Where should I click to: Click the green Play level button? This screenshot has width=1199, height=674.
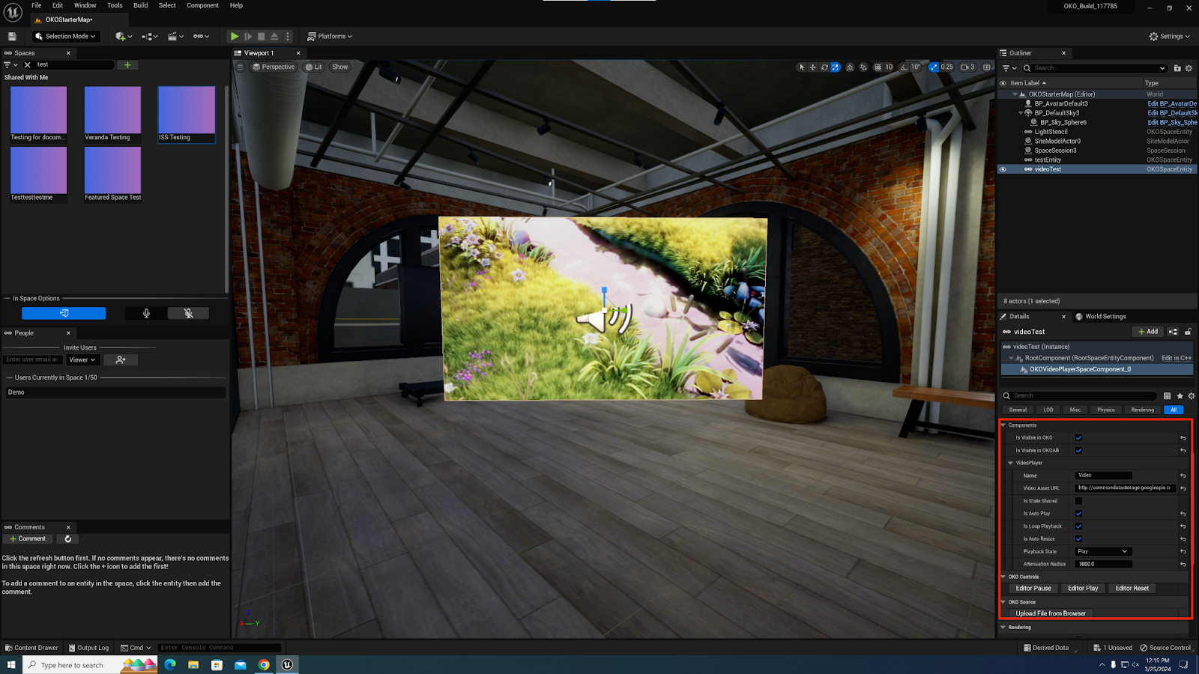click(x=235, y=36)
